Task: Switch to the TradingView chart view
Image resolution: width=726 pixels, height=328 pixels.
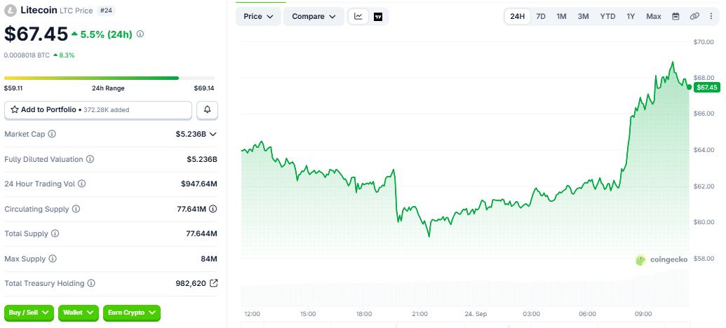Action: [378, 17]
